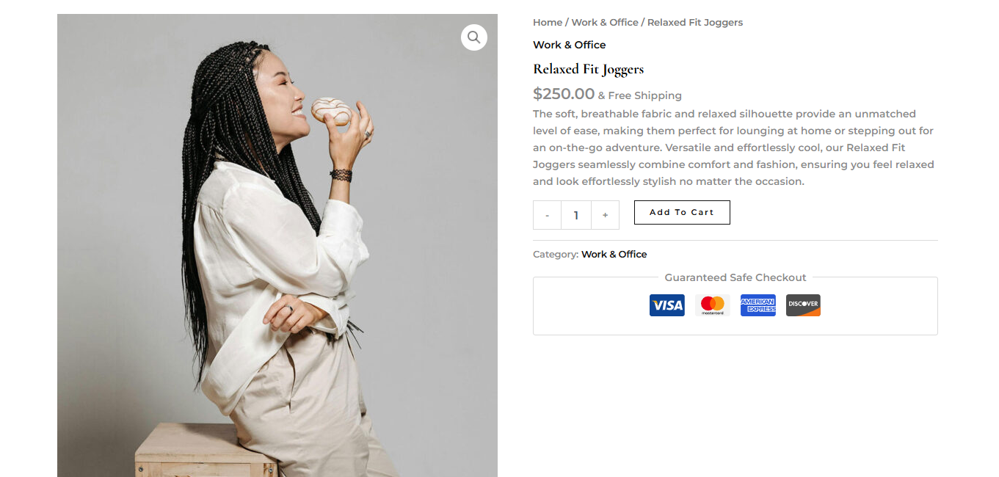Click the Add To Cart button

(681, 212)
